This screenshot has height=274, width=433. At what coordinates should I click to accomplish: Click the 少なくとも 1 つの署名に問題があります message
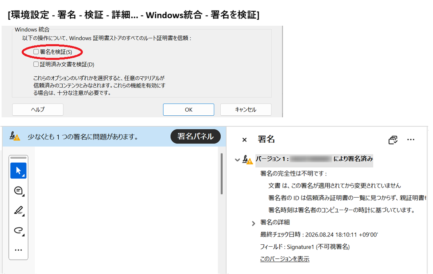(x=83, y=137)
